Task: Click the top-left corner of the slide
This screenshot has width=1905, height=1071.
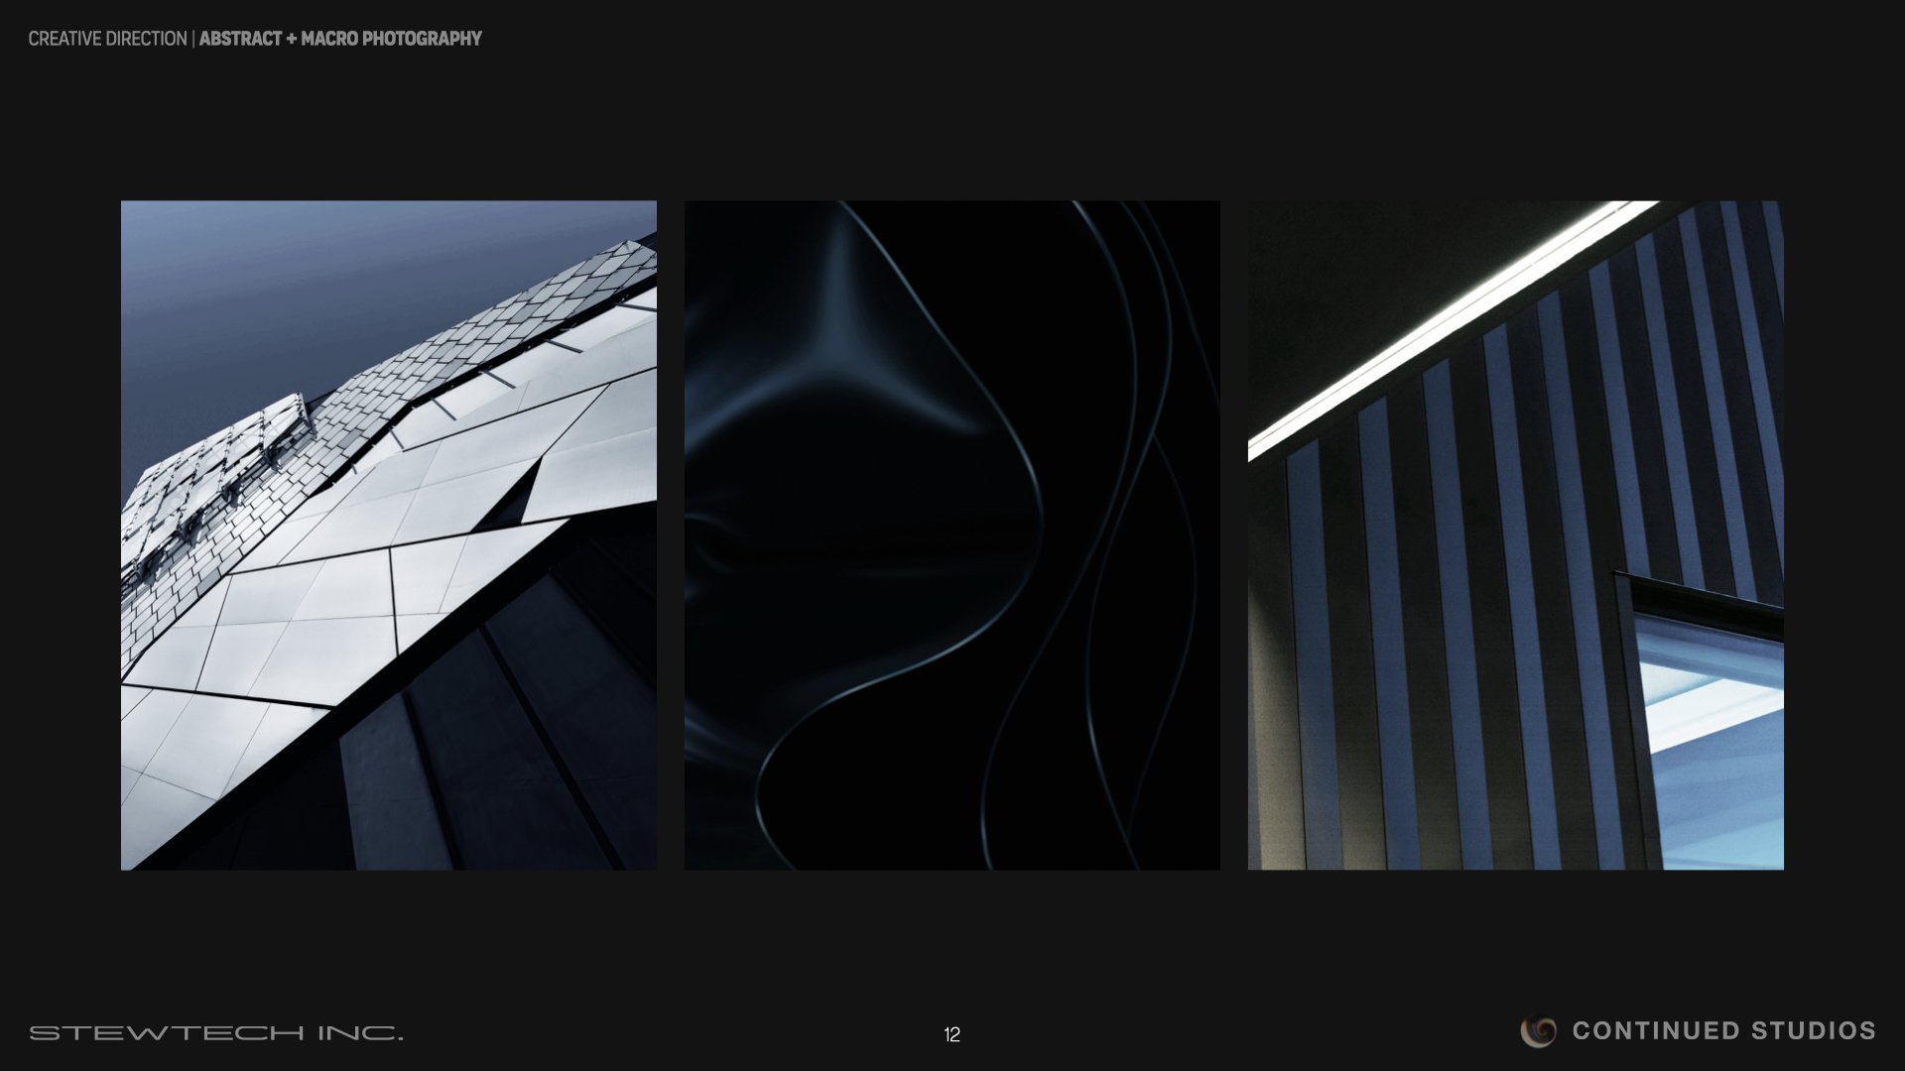Action: click(8, 8)
